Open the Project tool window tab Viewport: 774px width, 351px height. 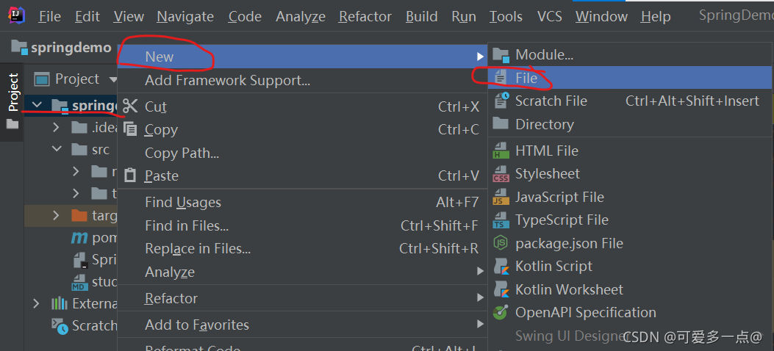[12, 92]
